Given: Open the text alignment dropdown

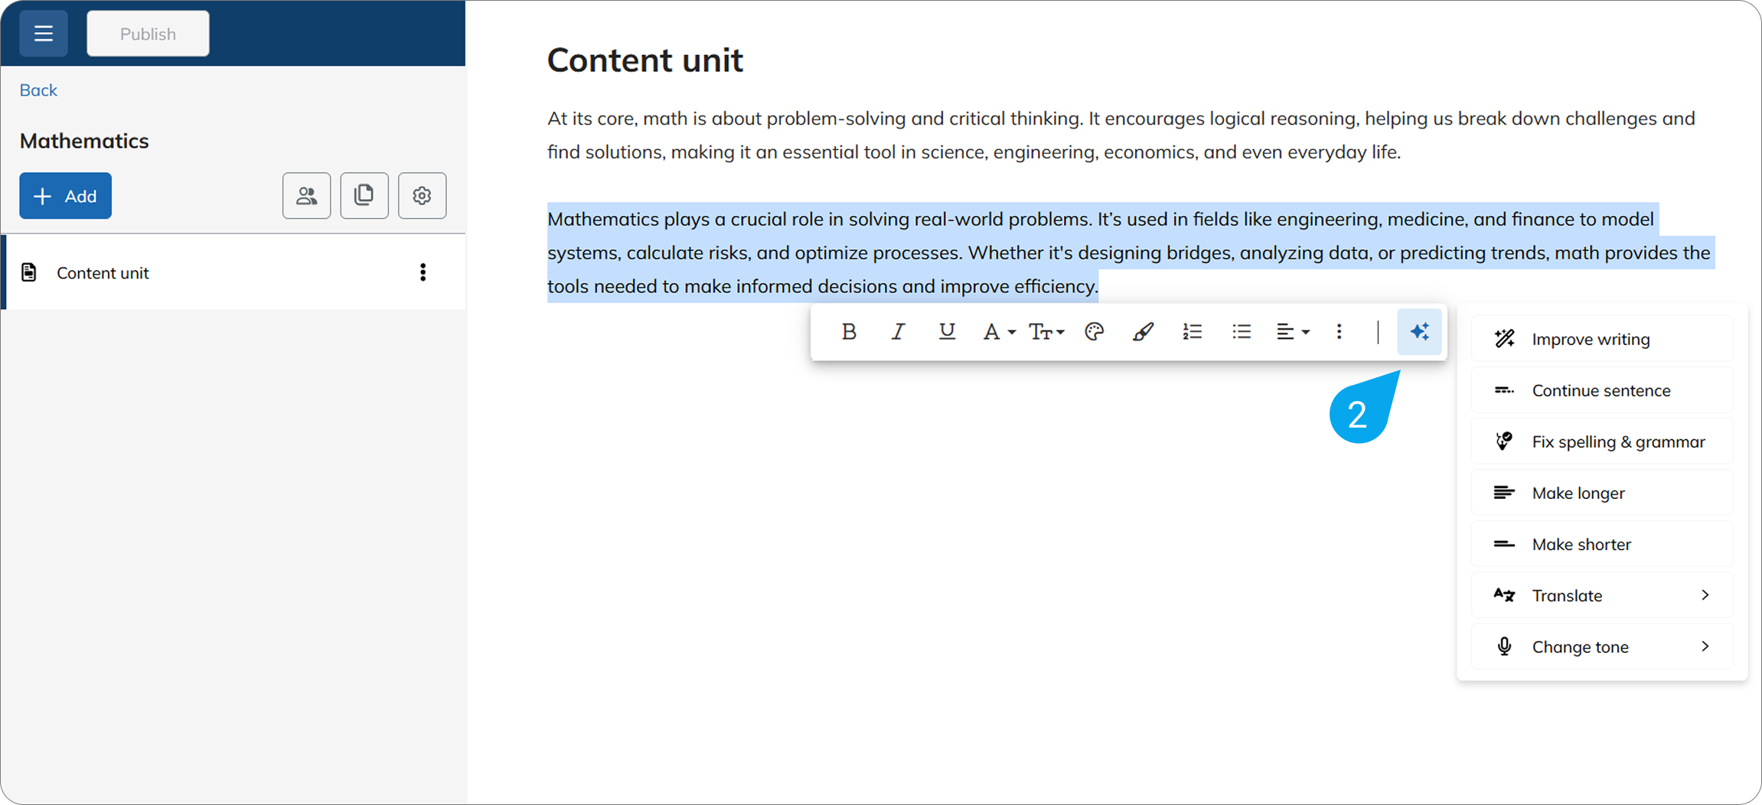Looking at the screenshot, I should click(1293, 331).
